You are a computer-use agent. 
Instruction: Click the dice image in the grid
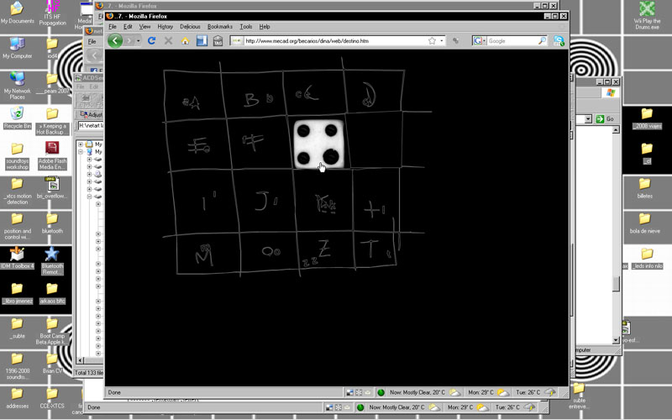pyautogui.click(x=319, y=143)
